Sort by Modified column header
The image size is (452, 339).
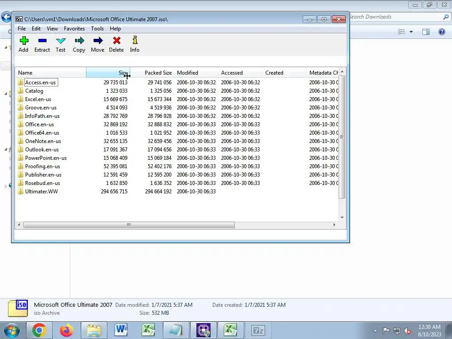click(196, 73)
